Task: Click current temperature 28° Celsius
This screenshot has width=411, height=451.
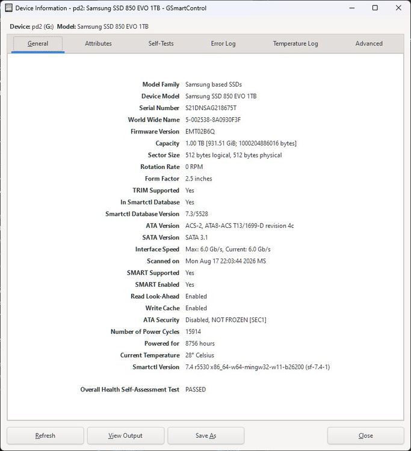Action: point(200,355)
